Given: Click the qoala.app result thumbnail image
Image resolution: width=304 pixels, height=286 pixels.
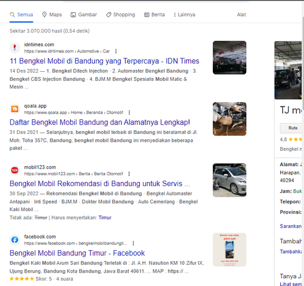Looking at the screenshot, I should [229, 119].
